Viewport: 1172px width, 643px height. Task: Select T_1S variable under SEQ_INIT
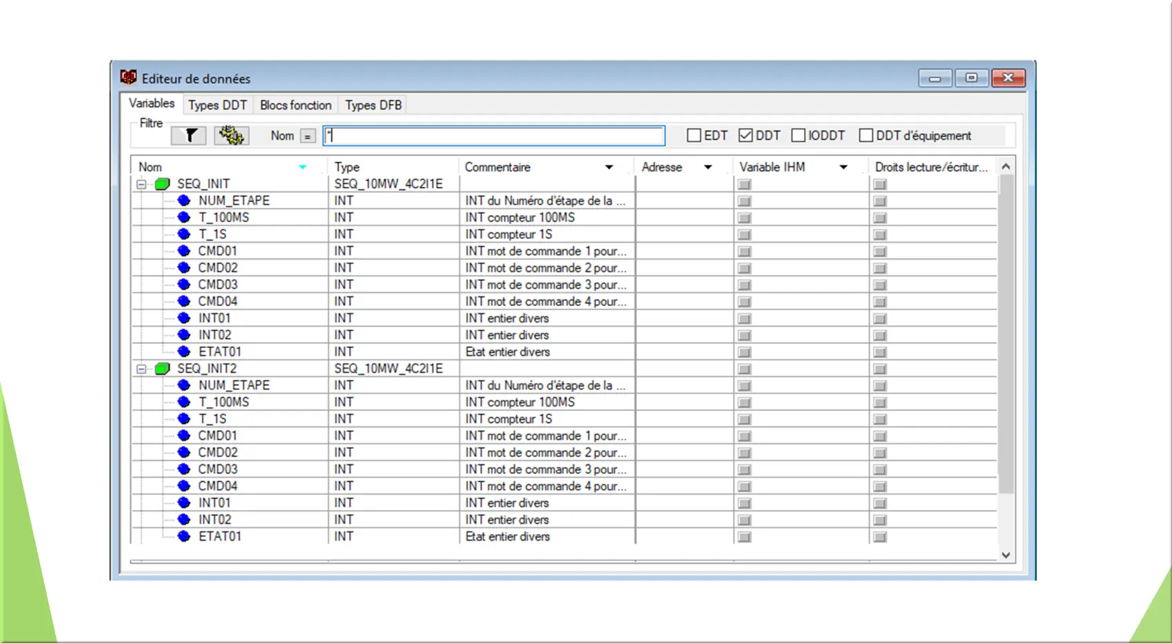pyautogui.click(x=212, y=234)
